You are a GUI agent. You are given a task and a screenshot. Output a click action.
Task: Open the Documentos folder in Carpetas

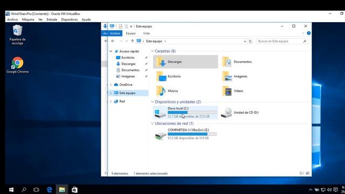[x=237, y=62]
